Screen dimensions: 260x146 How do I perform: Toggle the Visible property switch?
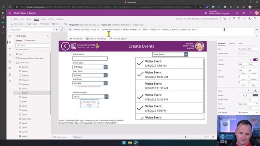pos(256,60)
